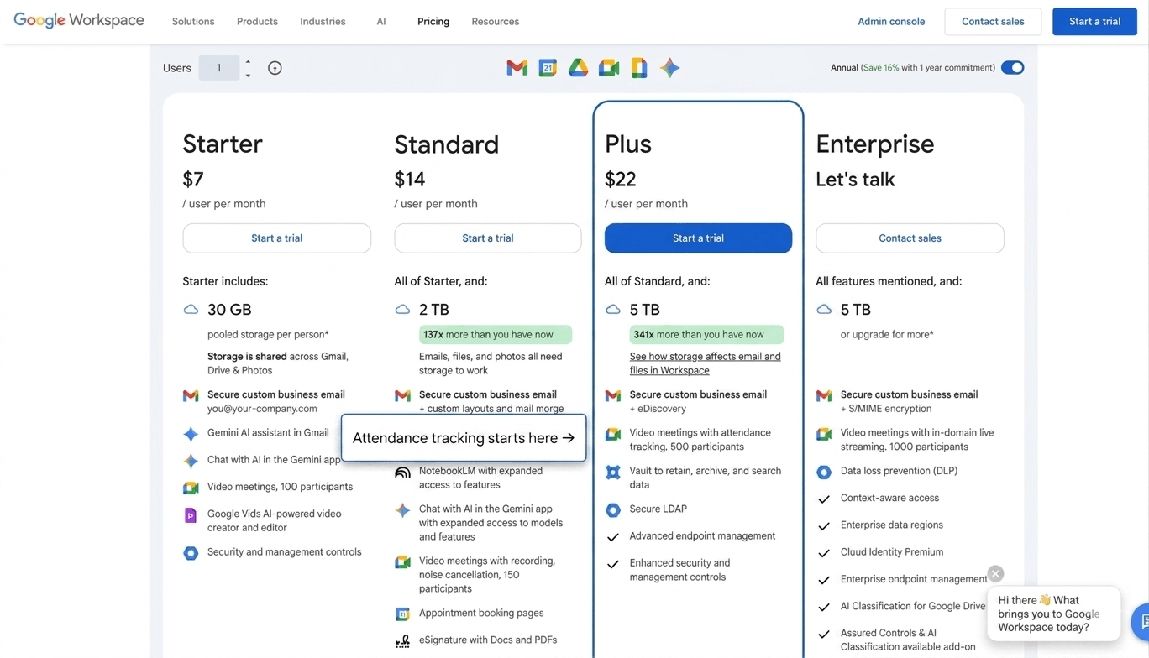Go to the Pricing nav item
The height and width of the screenshot is (658, 1149).
coord(433,22)
